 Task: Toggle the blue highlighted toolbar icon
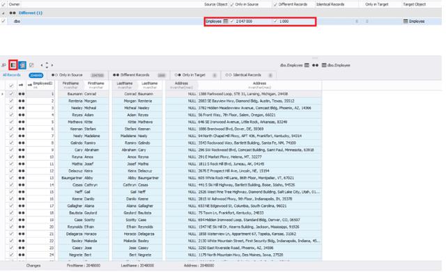click(x=22, y=65)
